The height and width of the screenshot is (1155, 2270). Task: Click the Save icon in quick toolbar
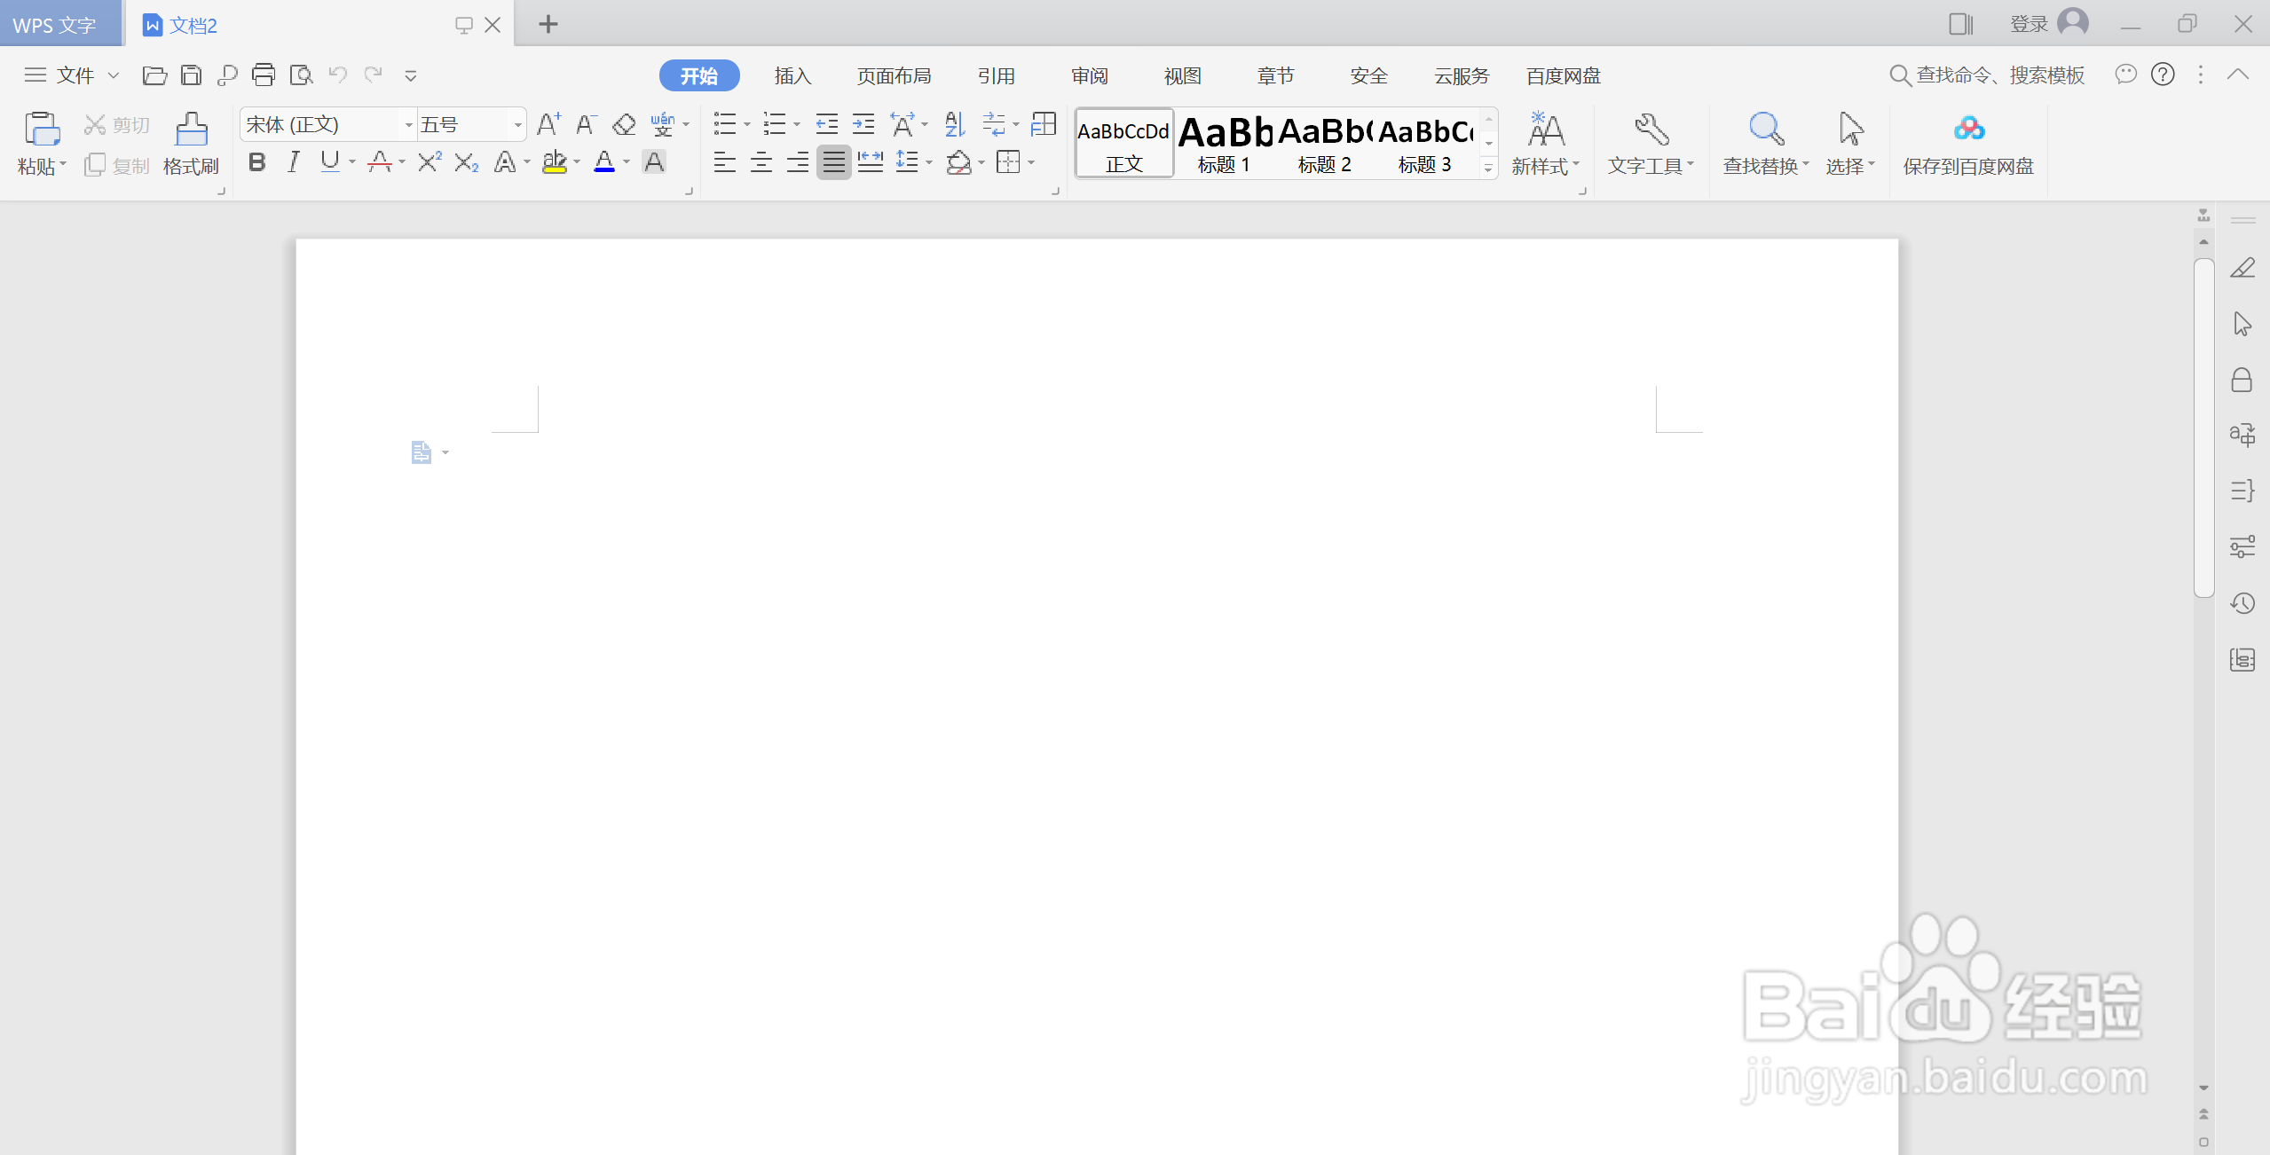click(x=191, y=75)
